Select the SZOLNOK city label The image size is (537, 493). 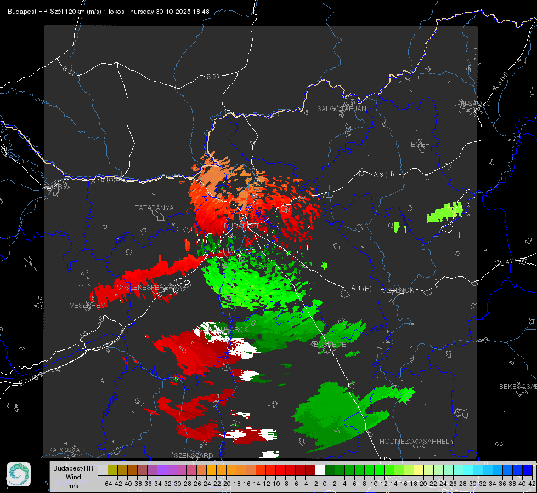click(398, 290)
